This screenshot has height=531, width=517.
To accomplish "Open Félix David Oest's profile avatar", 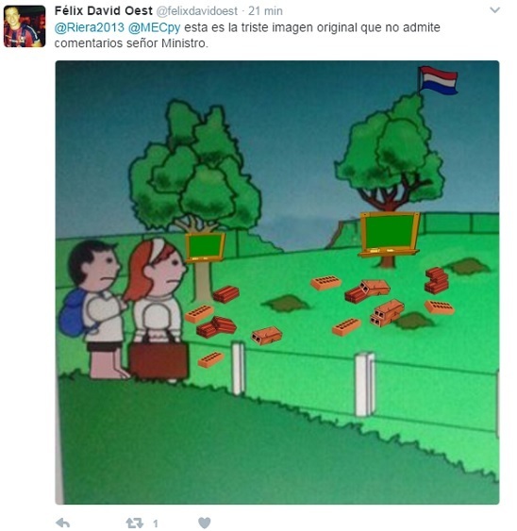I will (25, 26).
